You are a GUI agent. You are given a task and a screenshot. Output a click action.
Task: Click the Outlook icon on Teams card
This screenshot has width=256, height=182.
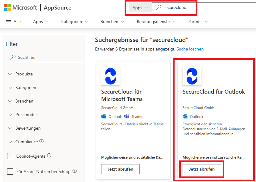104,116
